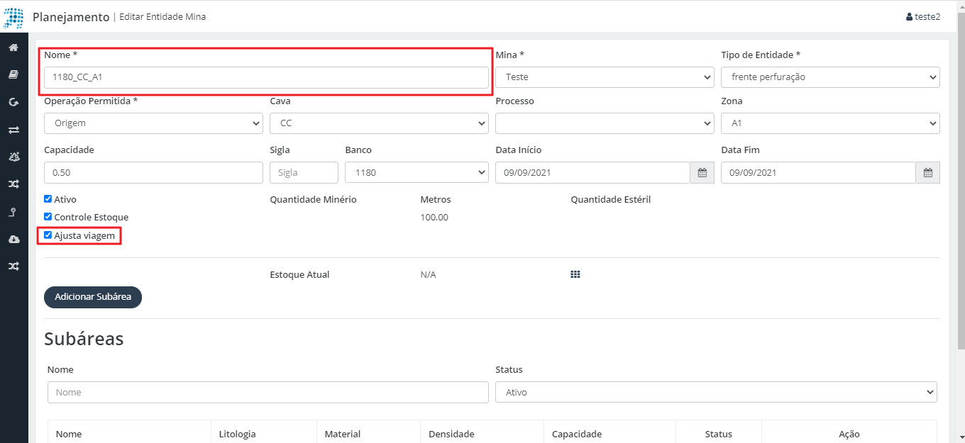
Task: Click the Quantidade Estéril label
Action: (x=610, y=199)
